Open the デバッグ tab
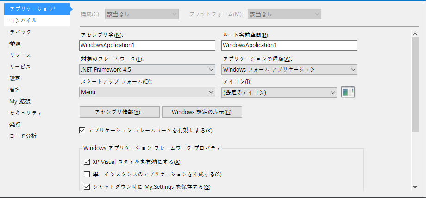Viewport: 426px width, 198px height. (21, 32)
